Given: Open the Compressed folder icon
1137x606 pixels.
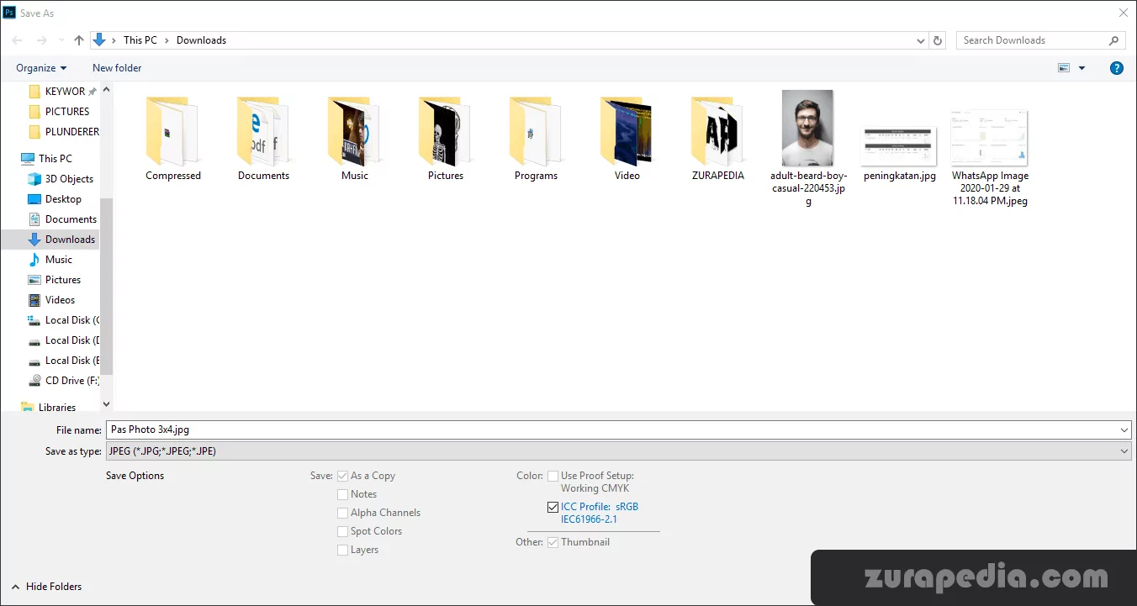Looking at the screenshot, I should (x=172, y=132).
